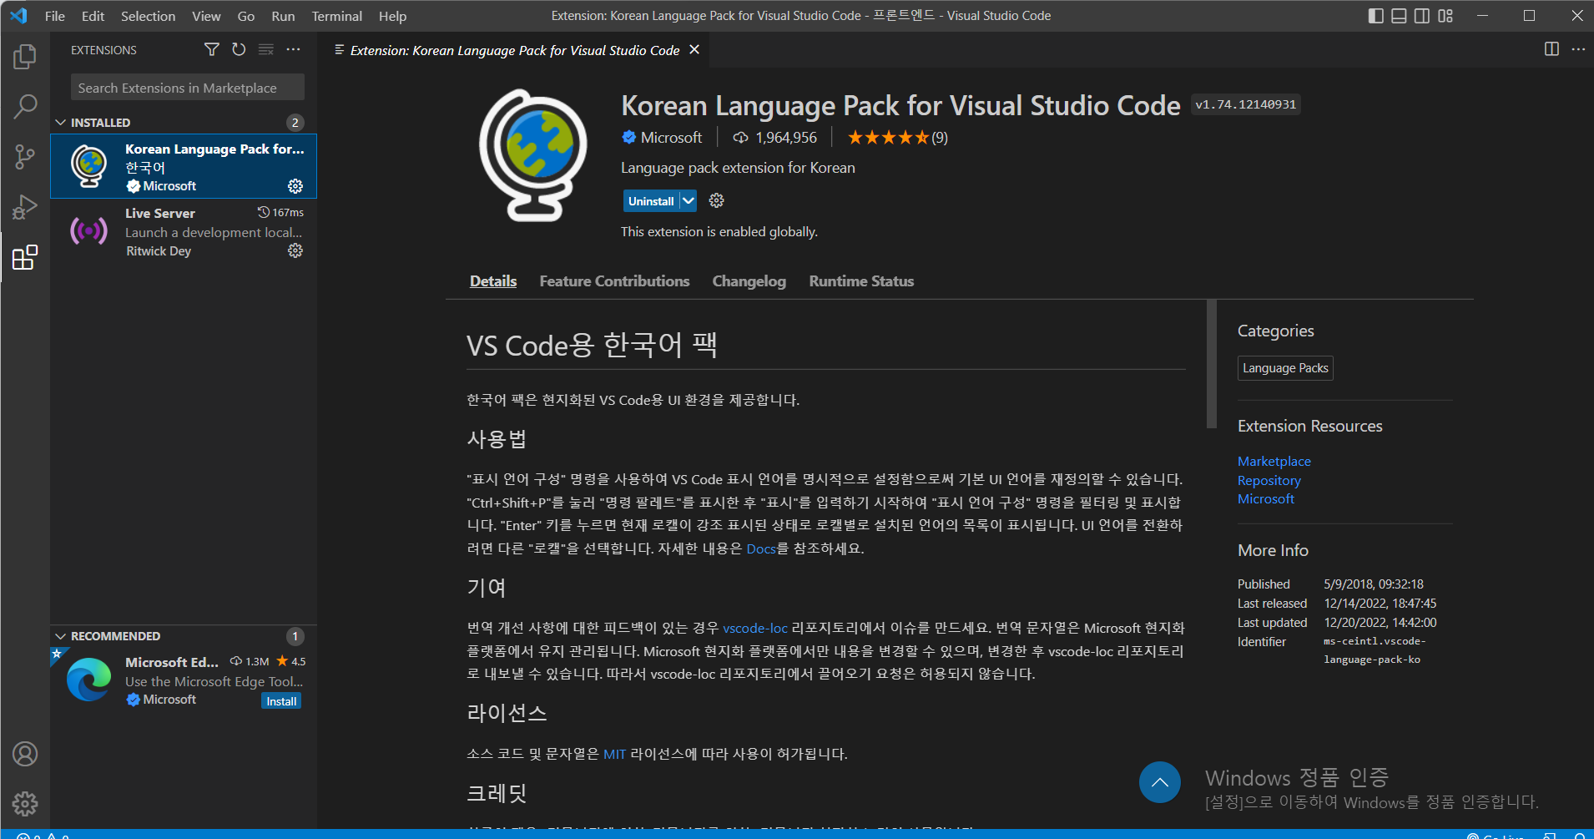Open the Help menu

click(x=392, y=16)
